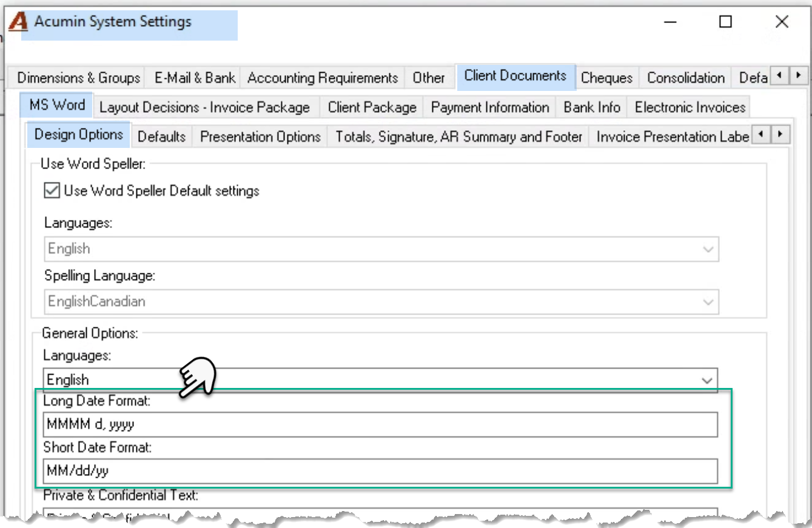Select the Design Options tab
Viewport: 812px width, 528px height.
coord(79,135)
